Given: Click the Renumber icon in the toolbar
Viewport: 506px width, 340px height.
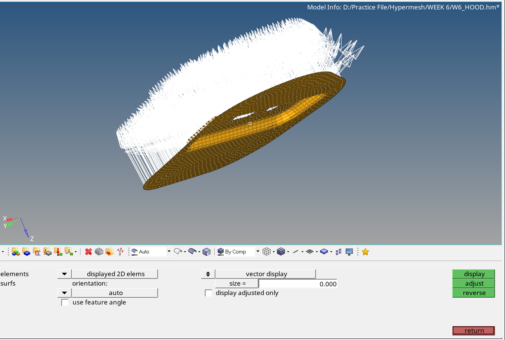Looking at the screenshot, I should tap(120, 252).
